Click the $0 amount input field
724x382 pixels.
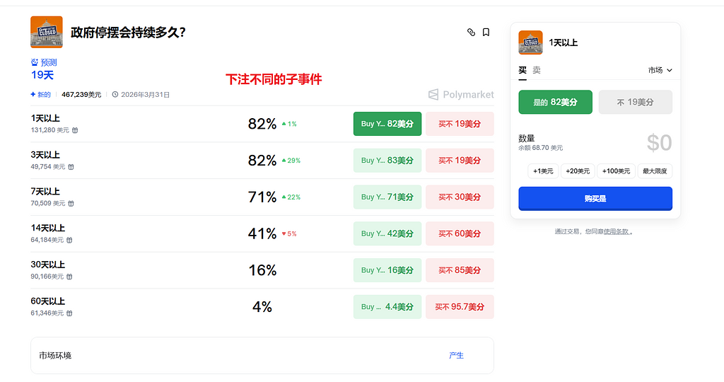pos(658,143)
